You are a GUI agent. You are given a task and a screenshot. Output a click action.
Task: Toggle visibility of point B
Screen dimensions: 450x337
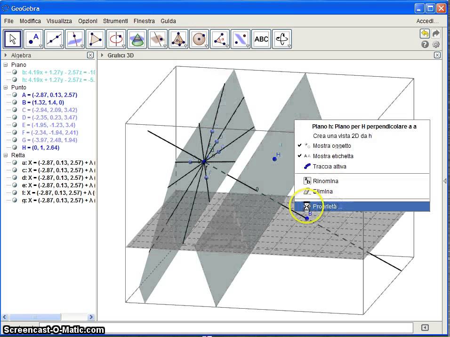point(15,103)
